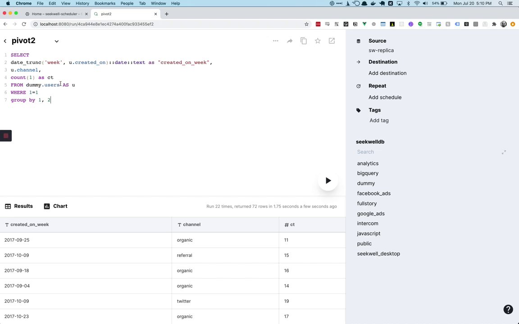Viewport: 519px width, 324px height.
Task: Expand the google_ads schema
Action: 371,213
